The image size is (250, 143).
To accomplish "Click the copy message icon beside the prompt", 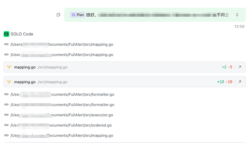I will click(x=58, y=15).
